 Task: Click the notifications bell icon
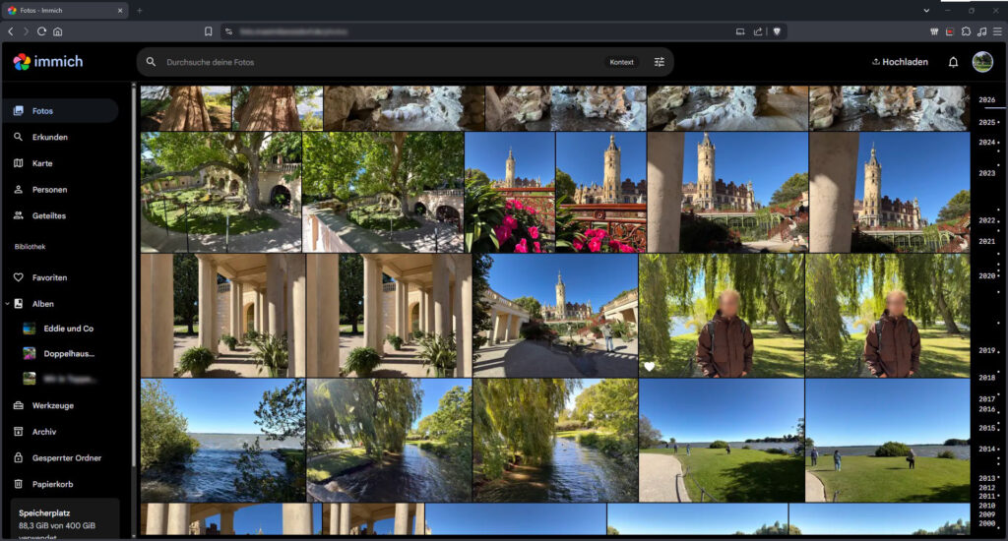point(953,62)
